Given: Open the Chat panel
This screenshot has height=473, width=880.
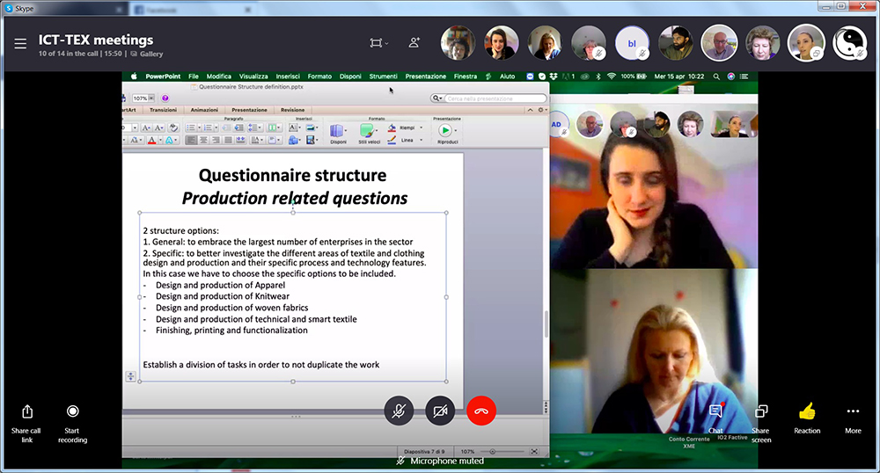Looking at the screenshot, I should point(715,411).
